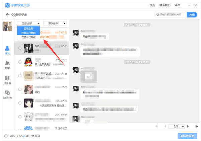Go back with the left arrow

(x=8, y=15)
